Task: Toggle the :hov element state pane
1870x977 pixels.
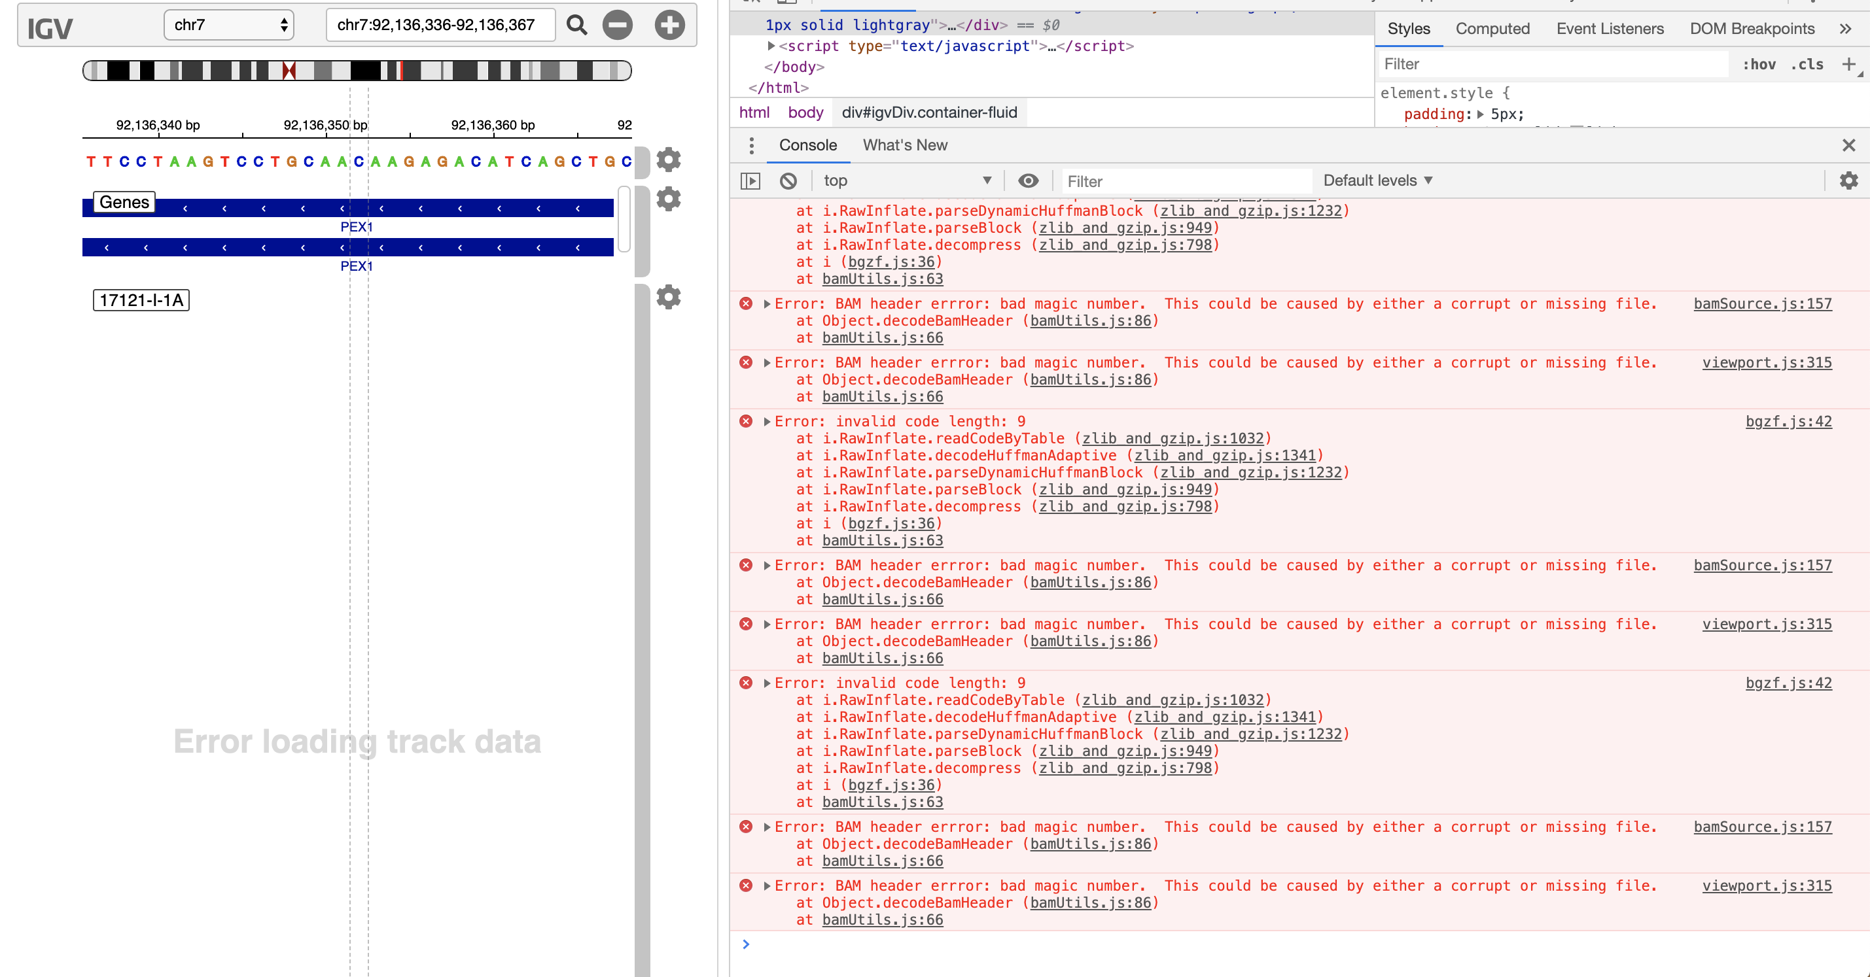Action: 1759,64
